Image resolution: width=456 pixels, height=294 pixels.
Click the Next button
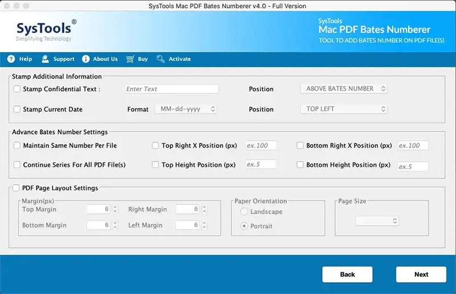[x=421, y=274]
